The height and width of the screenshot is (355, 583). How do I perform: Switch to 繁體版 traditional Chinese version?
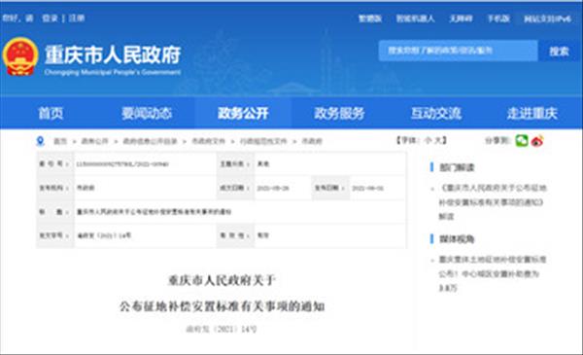[370, 18]
